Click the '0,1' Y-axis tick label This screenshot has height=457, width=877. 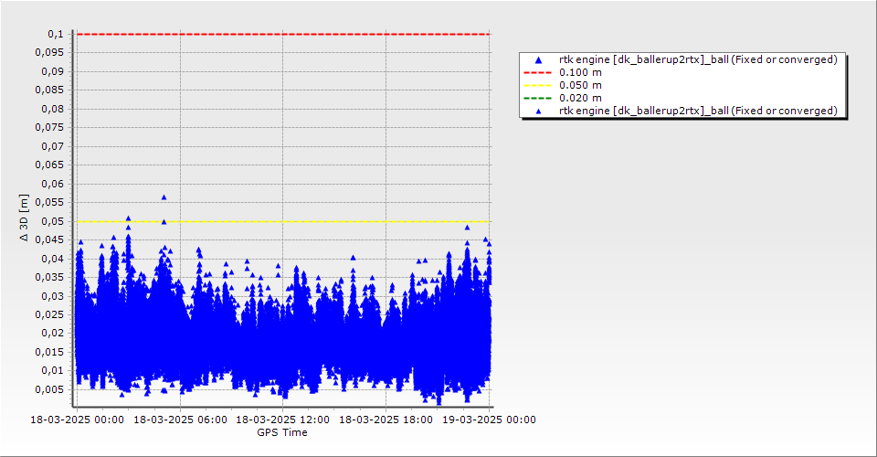click(56, 34)
